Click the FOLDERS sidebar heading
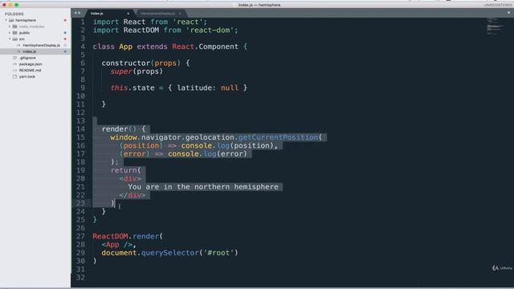The height and width of the screenshot is (289, 514). (14, 14)
